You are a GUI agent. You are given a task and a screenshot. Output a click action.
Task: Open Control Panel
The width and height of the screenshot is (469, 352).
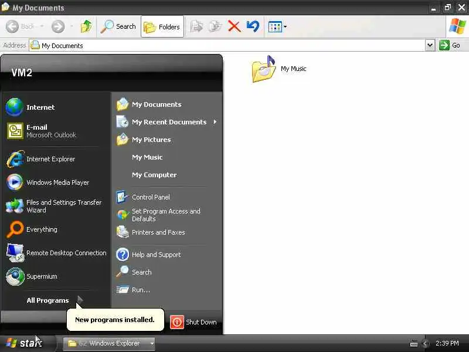coord(167,197)
